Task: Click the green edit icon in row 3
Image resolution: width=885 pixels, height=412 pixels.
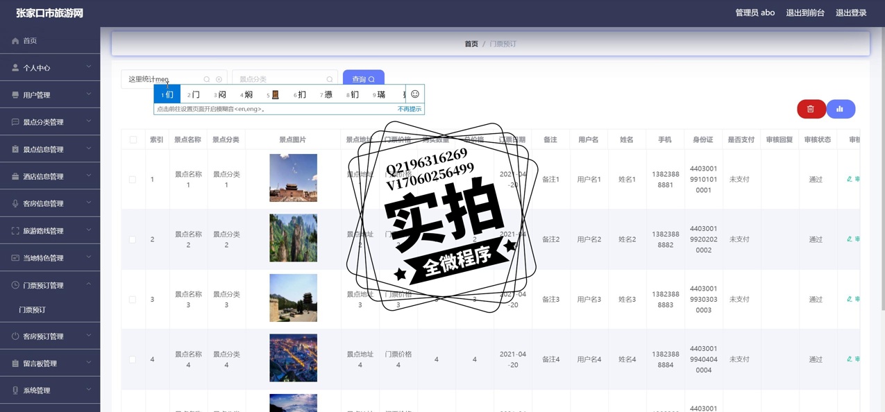Action: point(850,299)
